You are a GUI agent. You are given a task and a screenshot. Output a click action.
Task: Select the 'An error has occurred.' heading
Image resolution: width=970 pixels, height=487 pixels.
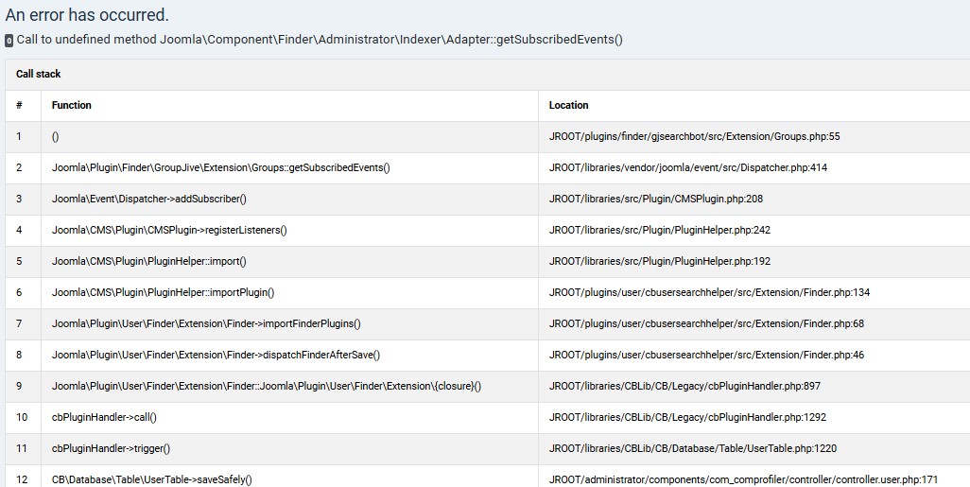(x=87, y=15)
